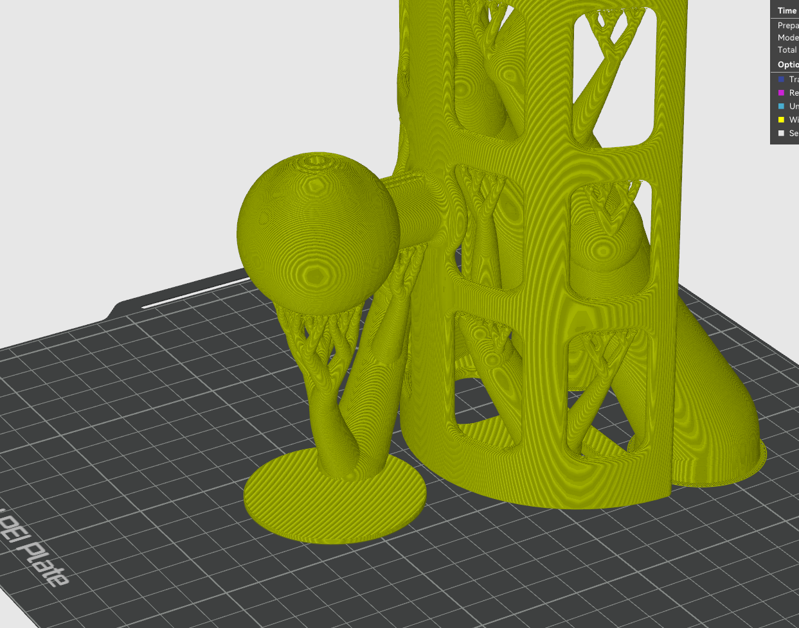Click the "Total" time row
Viewport: 799px width, 628px height.
tap(787, 49)
